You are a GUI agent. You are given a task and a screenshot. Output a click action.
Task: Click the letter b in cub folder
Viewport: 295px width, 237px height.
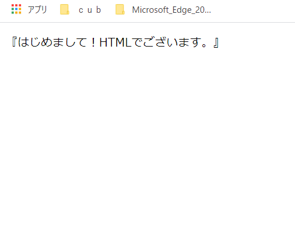99,10
